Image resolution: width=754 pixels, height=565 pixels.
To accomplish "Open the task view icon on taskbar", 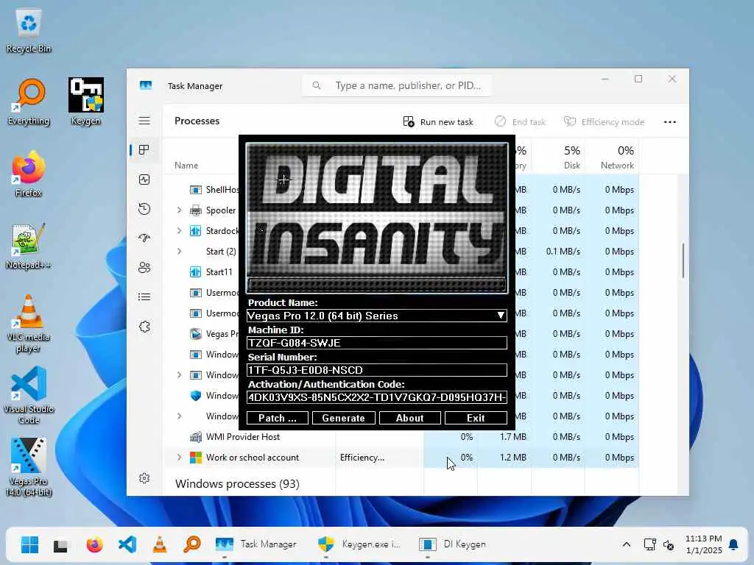I will click(x=61, y=544).
